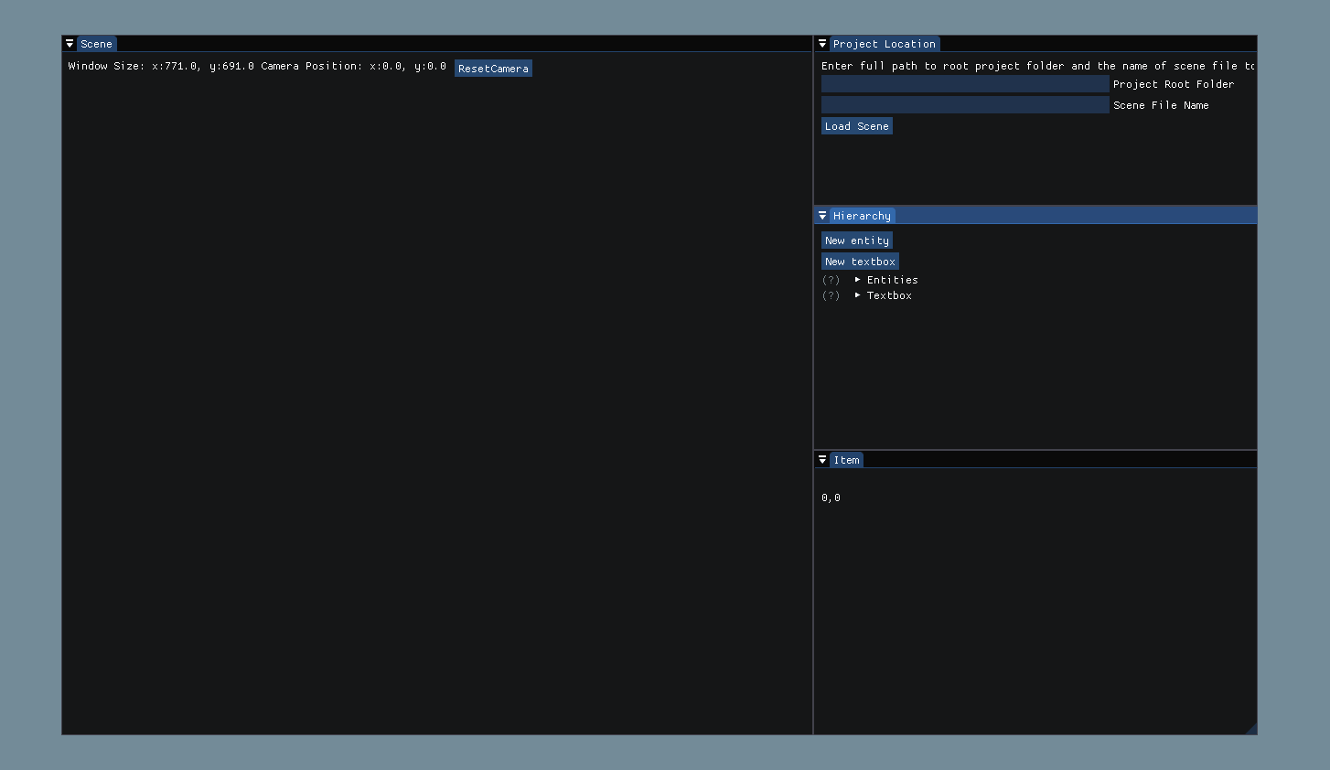The width and height of the screenshot is (1330, 770).
Task: Select the Hierarchy tab
Action: click(861, 215)
